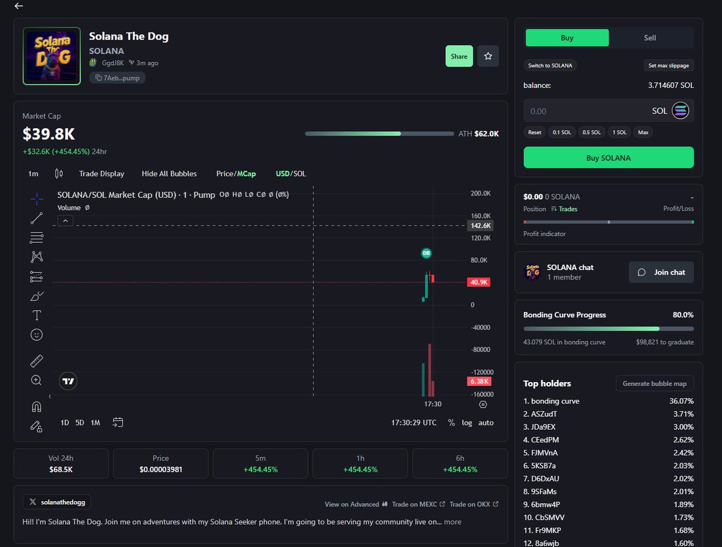Toggle Hide All Bubbles
Viewport: 722px width, 547px height.
tap(169, 173)
